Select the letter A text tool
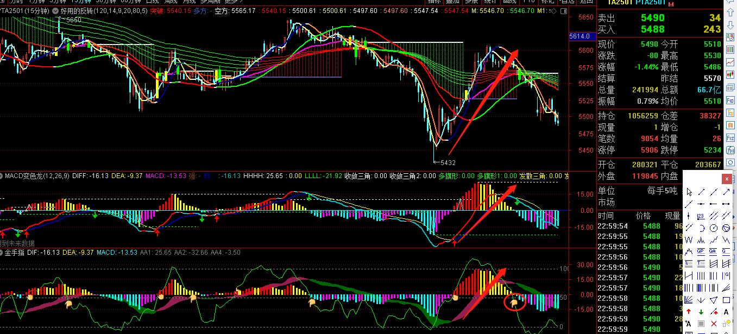This screenshot has width=737, height=334. [x=726, y=311]
